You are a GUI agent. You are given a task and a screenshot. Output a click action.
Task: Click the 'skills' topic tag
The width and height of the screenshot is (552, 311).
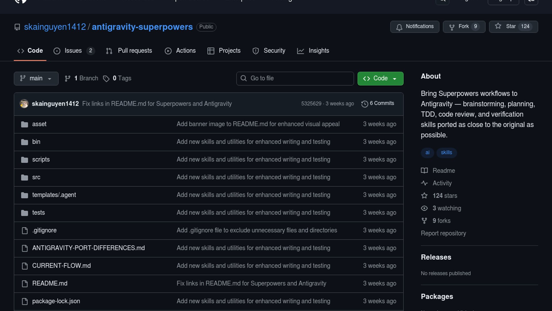tap(446, 153)
